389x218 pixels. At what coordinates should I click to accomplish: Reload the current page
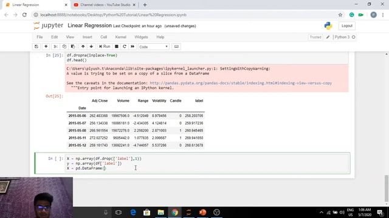pyautogui.click(x=24, y=15)
